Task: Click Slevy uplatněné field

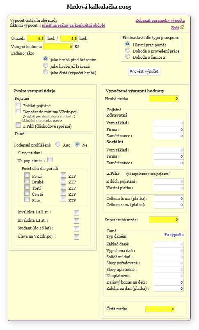Action: pyautogui.click(x=169, y=270)
